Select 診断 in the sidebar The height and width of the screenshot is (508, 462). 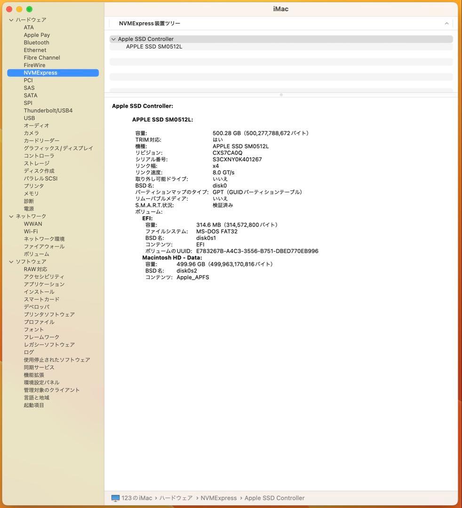point(28,201)
